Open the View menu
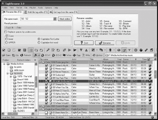Image resolution: width=158 pixels, height=120 pixels. click(12, 8)
